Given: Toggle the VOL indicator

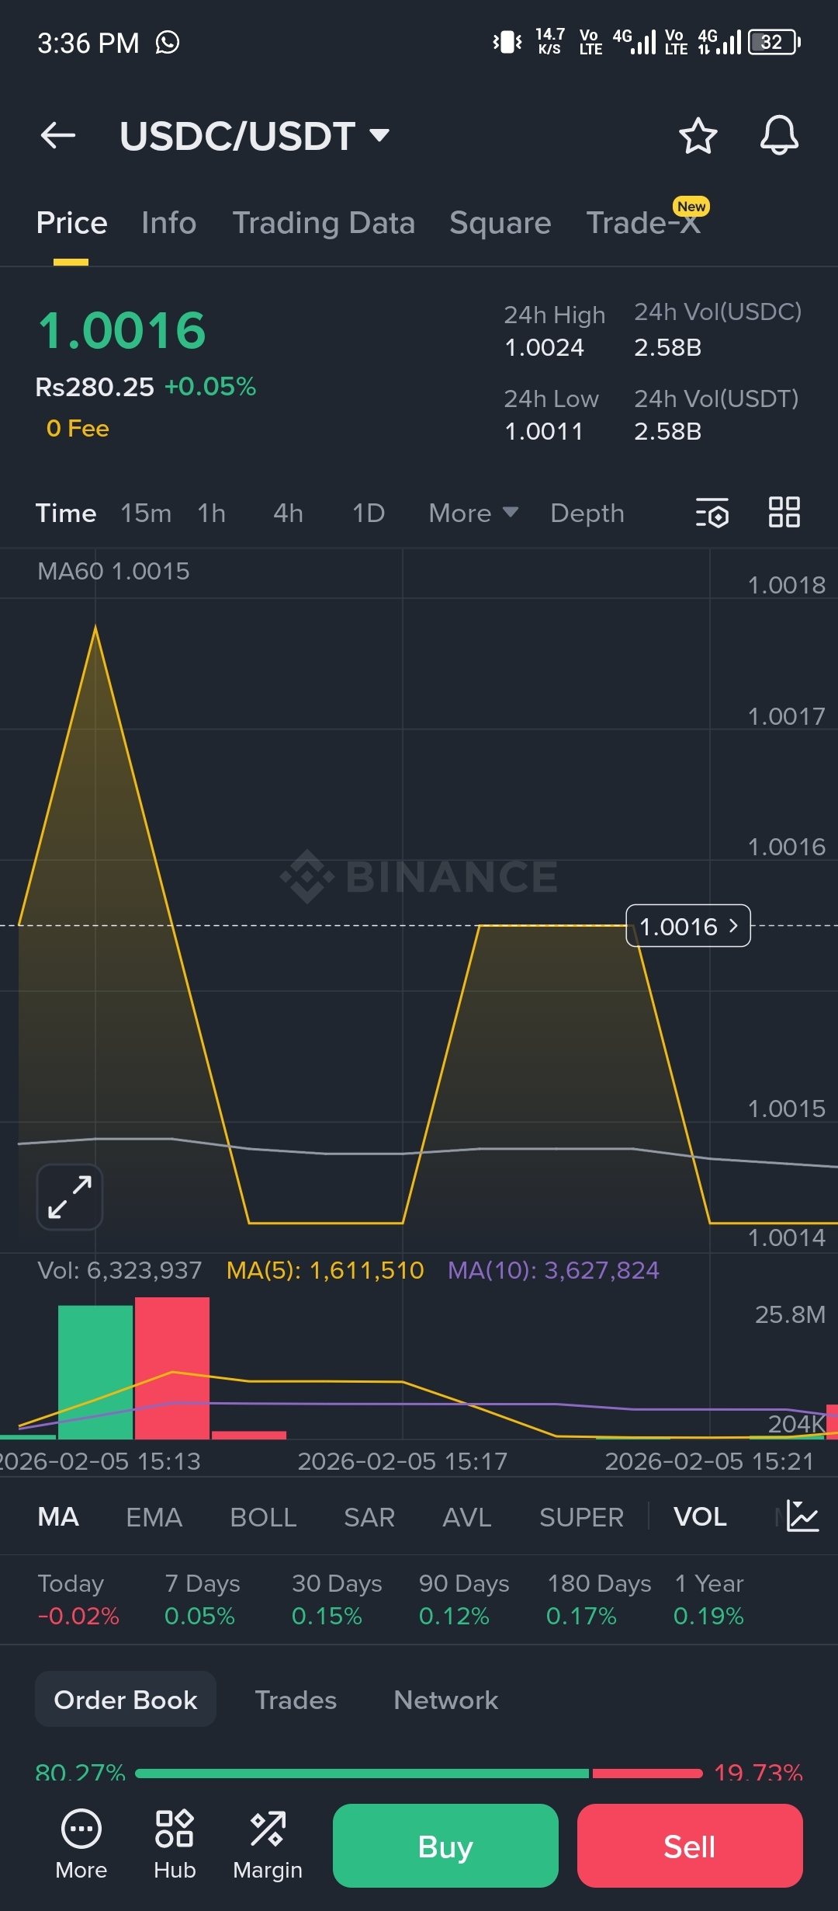Looking at the screenshot, I should [x=700, y=1516].
